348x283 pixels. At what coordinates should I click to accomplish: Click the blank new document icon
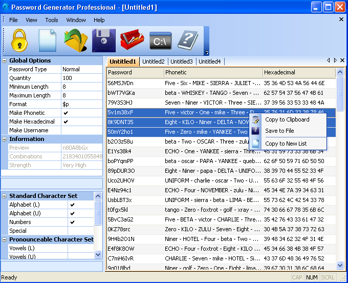pyautogui.click(x=48, y=40)
